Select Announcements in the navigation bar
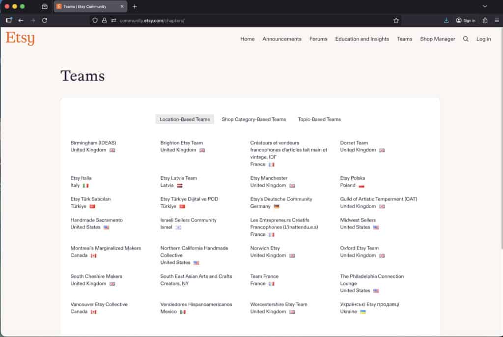This screenshot has width=503, height=337. coord(281,39)
